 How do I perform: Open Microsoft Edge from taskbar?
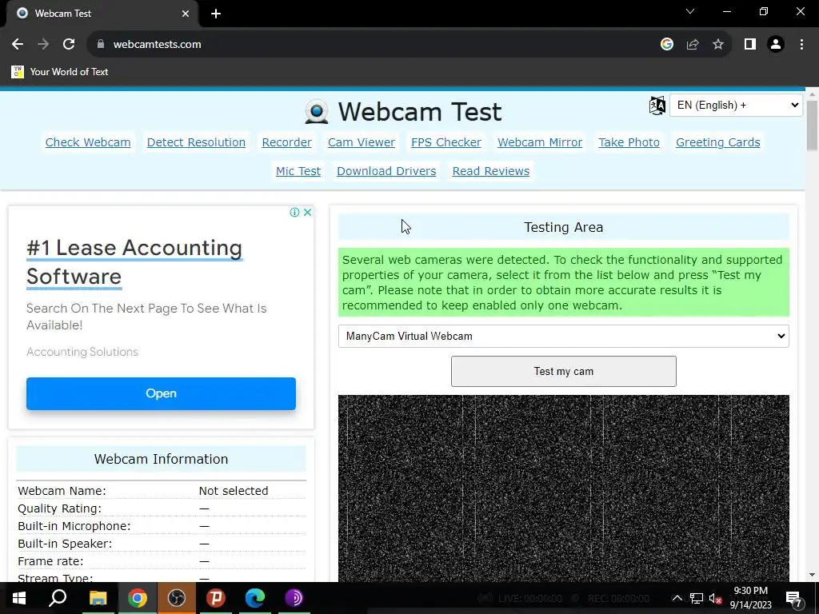[255, 598]
